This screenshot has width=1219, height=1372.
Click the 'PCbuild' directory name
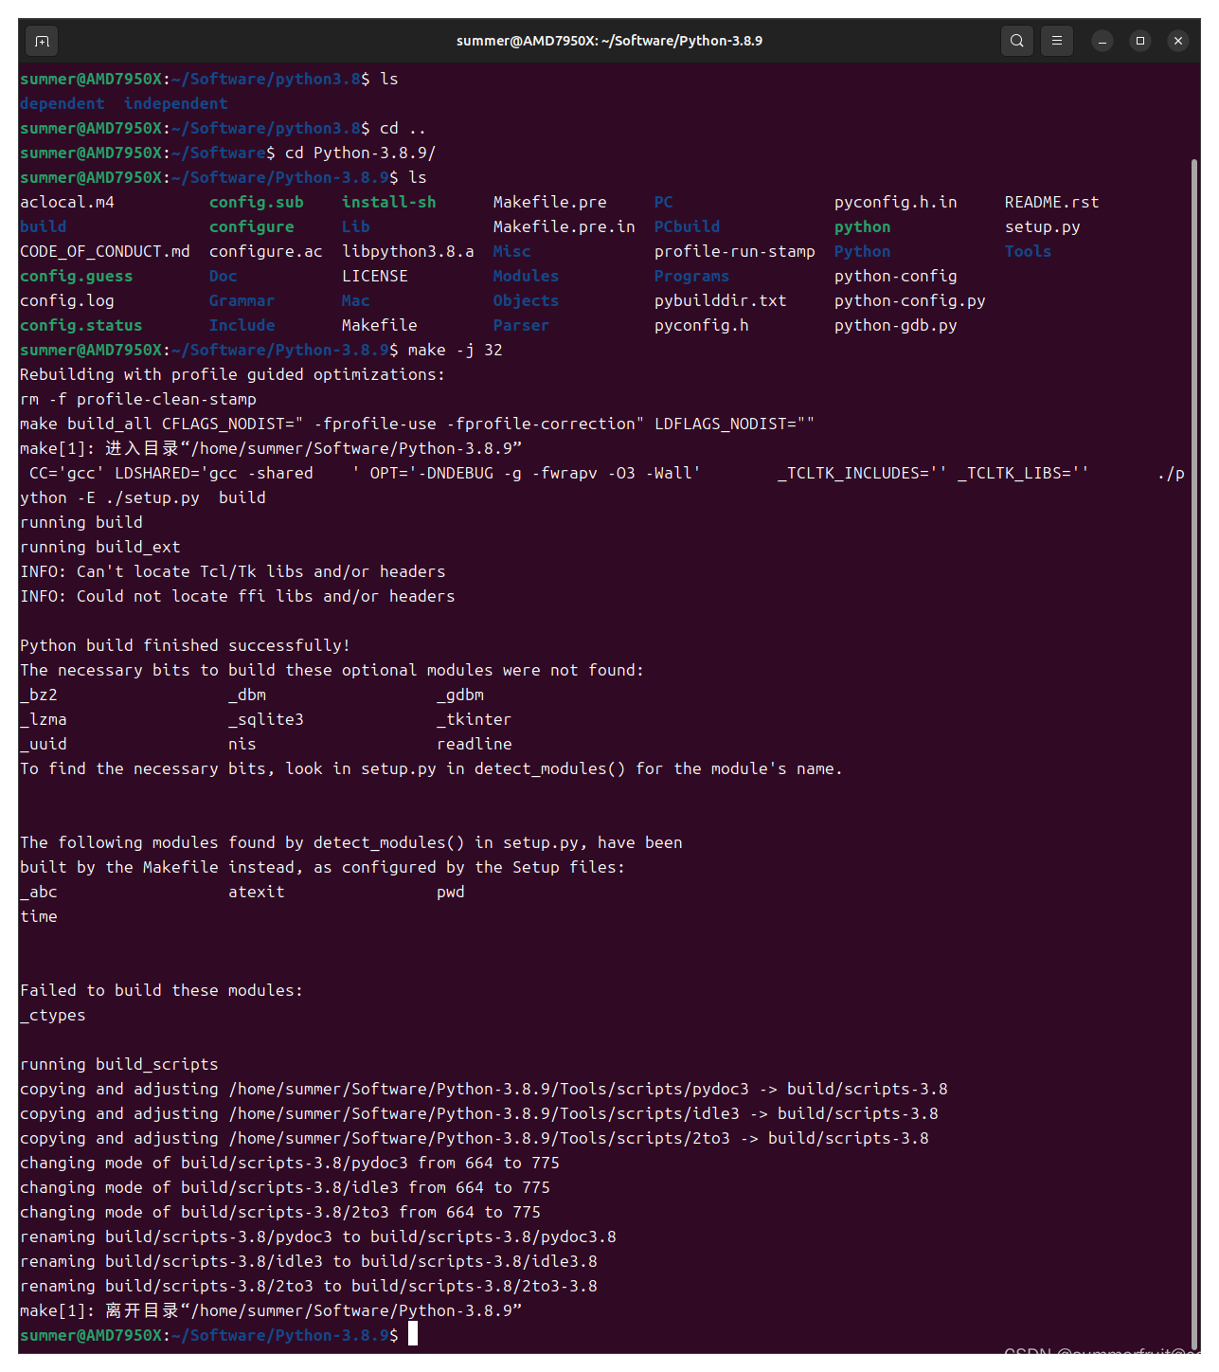point(688,226)
